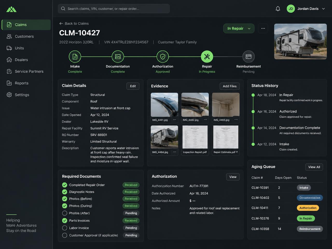Click the search magnifier icon
332x249 pixels.
(63, 9)
